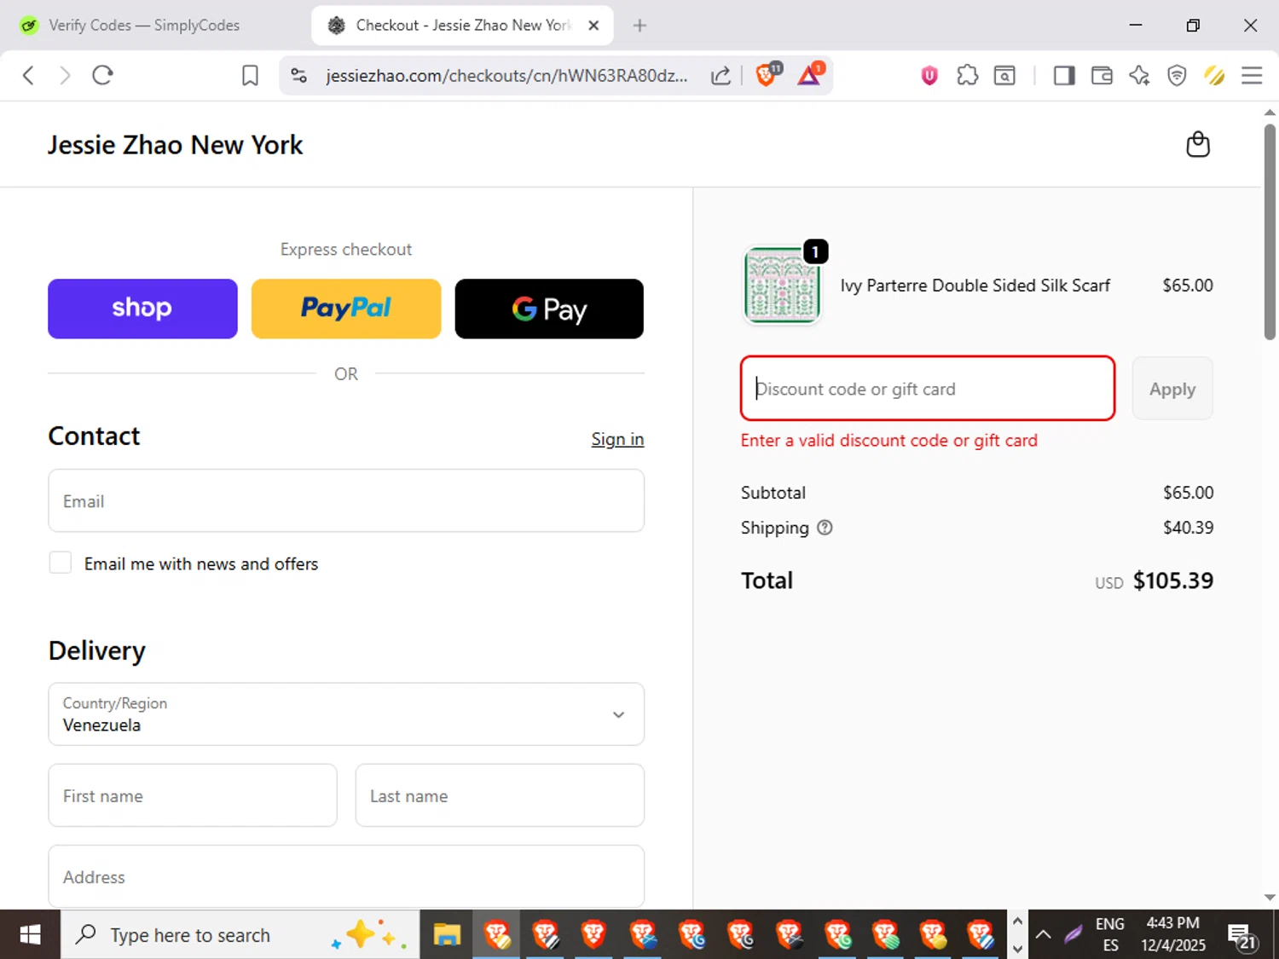Viewport: 1279px width, 959px height.
Task: Reload the checkout page
Action: (102, 75)
